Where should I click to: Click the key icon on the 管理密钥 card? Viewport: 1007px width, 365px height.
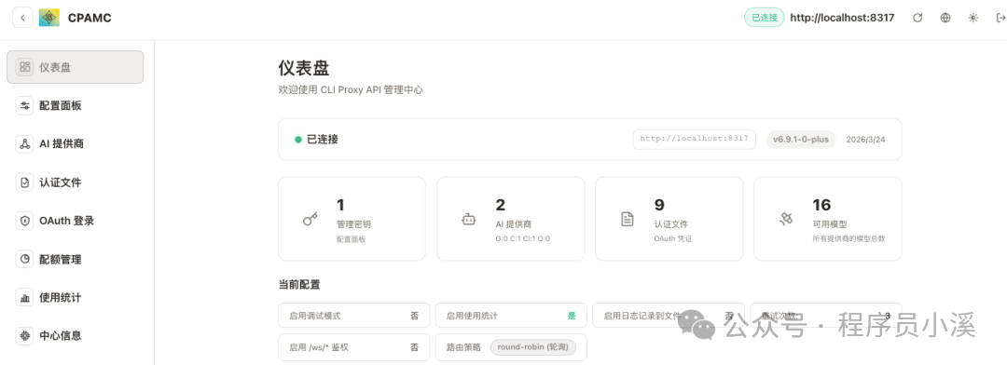coord(310,220)
